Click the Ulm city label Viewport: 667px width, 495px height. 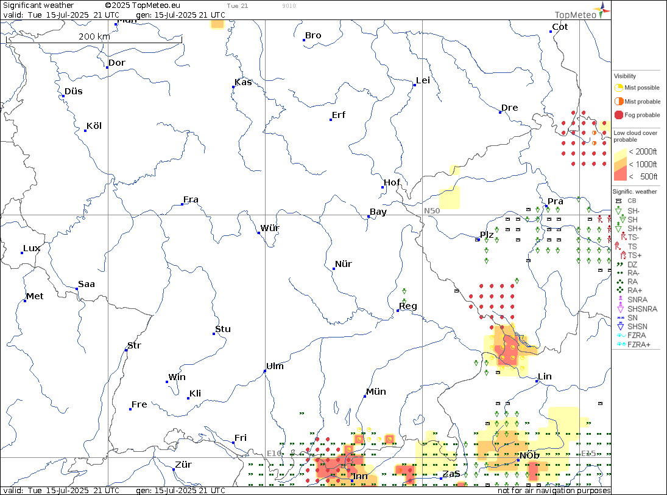[275, 366]
